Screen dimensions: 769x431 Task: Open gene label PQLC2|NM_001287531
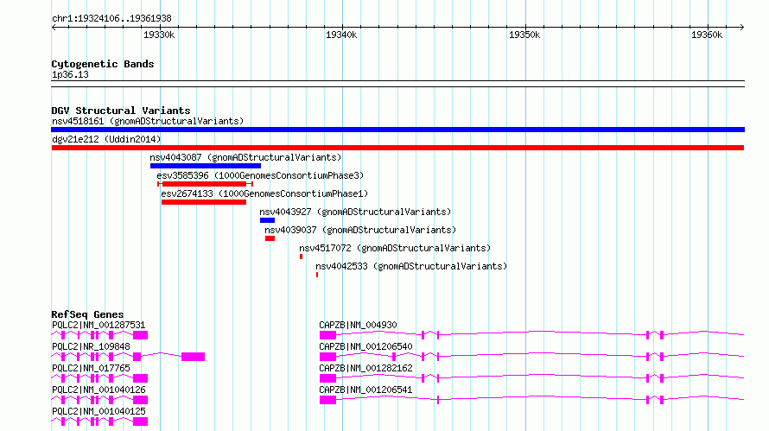point(99,325)
